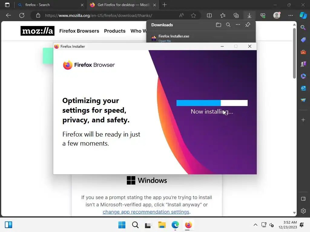This screenshot has width=310, height=232.
Task: Open downloads folder in Downloads panel
Action: pos(219,25)
